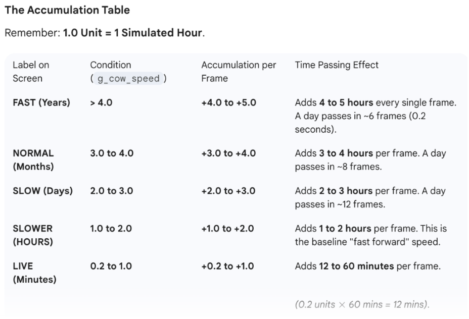Select the "SLOW (Days)" row label
469x319 pixels.
pyautogui.click(x=42, y=191)
